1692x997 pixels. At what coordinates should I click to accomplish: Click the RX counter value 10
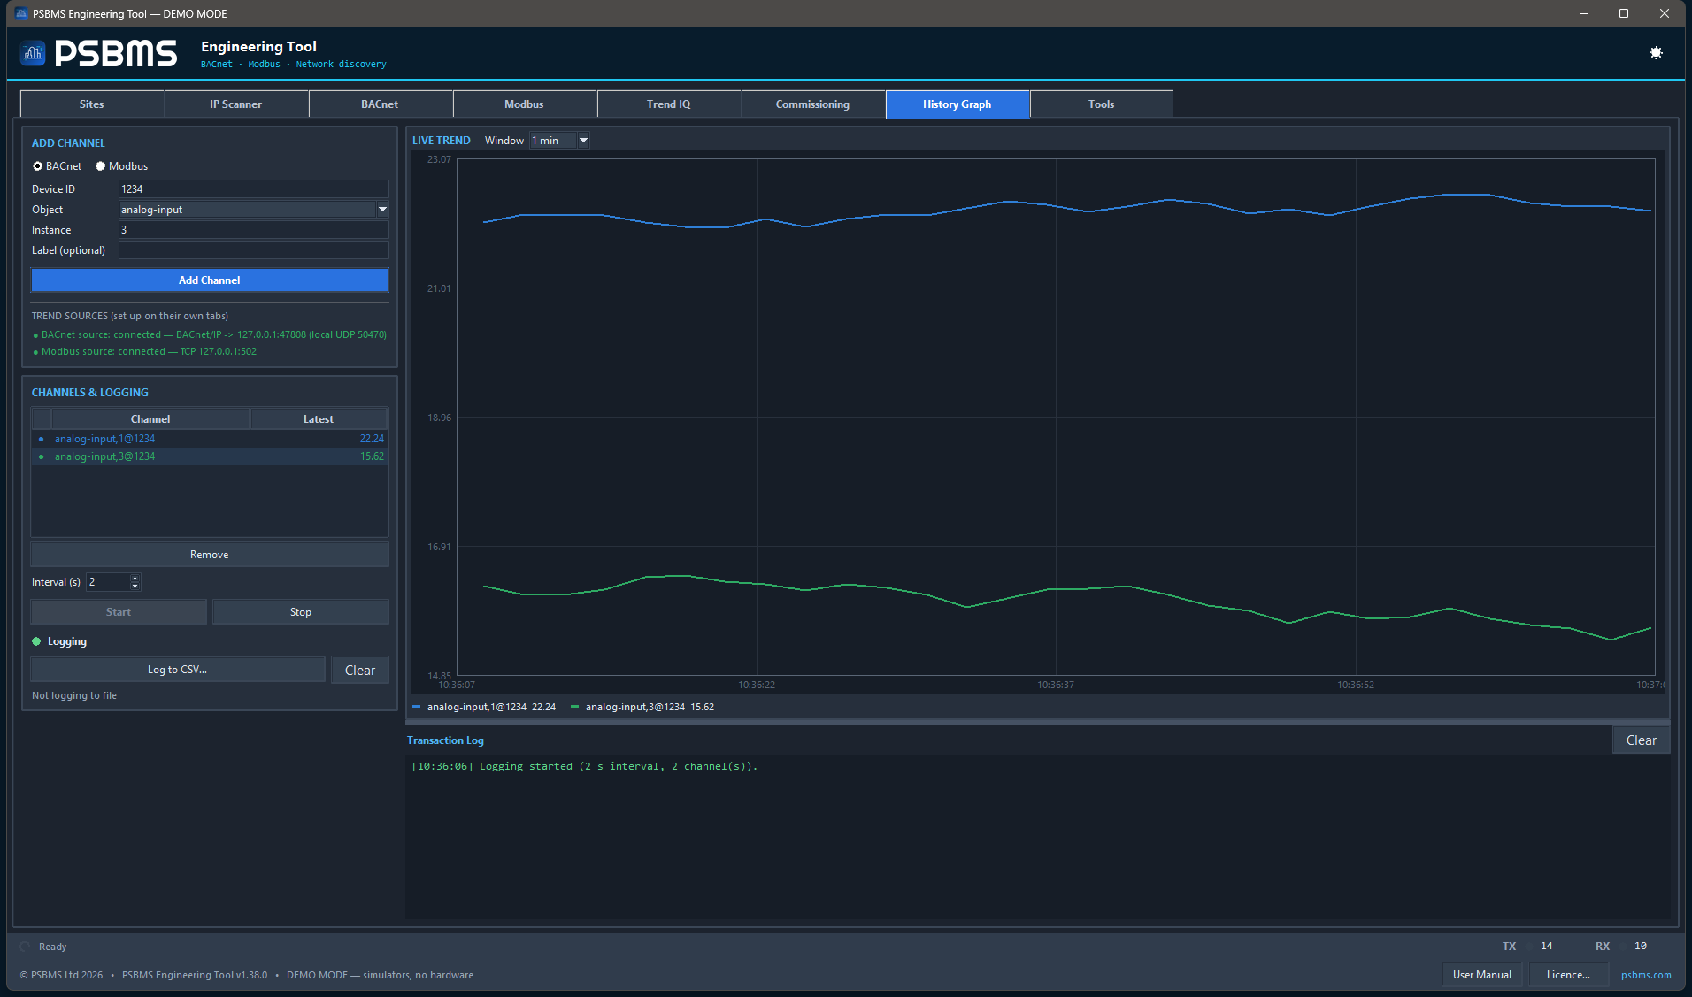(1641, 947)
